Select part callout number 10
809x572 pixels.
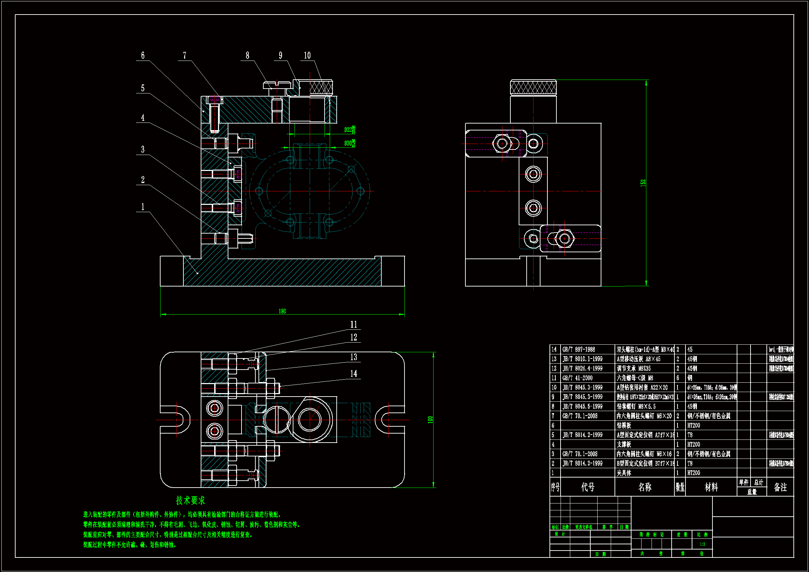pos(307,55)
